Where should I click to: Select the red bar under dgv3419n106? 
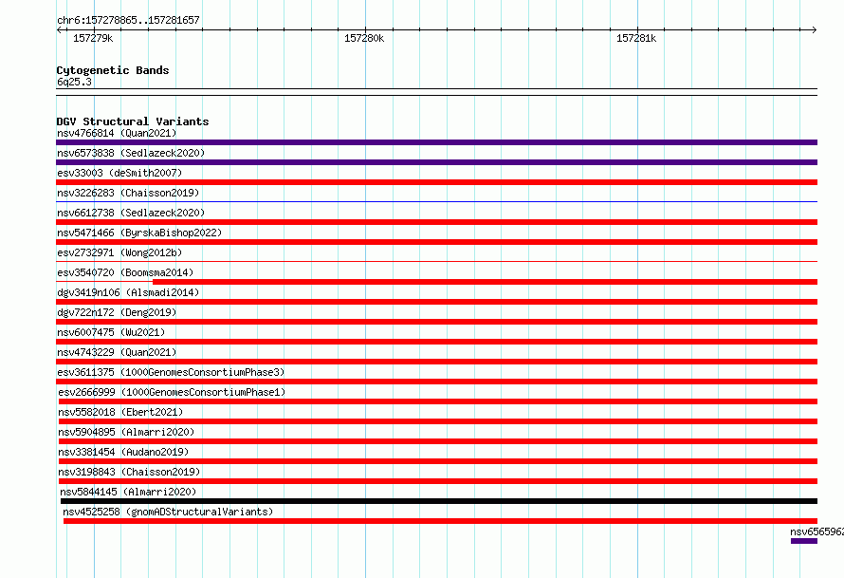436,302
